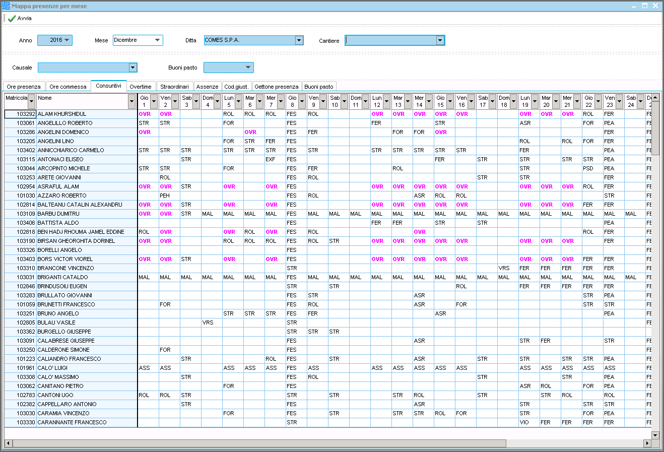This screenshot has width=664, height=452.
Task: Open the Assenze tab
Action: click(208, 87)
